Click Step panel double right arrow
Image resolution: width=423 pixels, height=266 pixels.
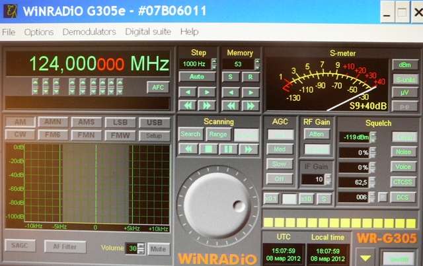(x=207, y=106)
